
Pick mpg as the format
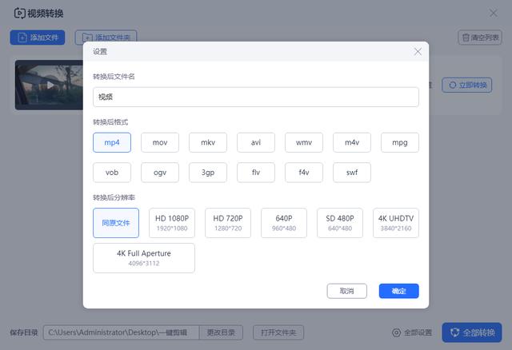point(400,142)
